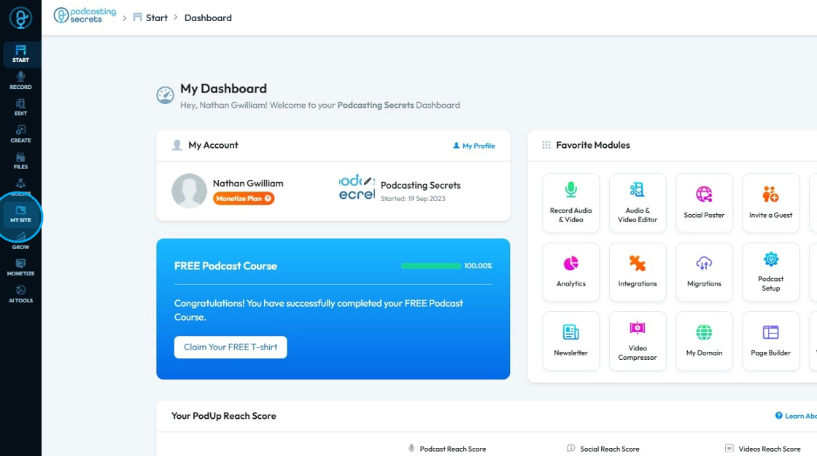This screenshot has width=817, height=456.
Task: Open the Edit section in sidebar
Action: (x=20, y=107)
